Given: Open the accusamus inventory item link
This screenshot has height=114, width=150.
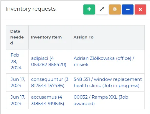Looking at the screenshot, I should pyautogui.click(x=47, y=100).
